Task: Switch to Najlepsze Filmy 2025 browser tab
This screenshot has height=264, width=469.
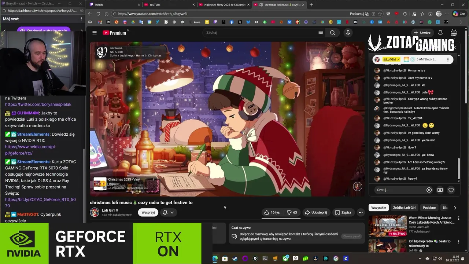Action: [225, 5]
